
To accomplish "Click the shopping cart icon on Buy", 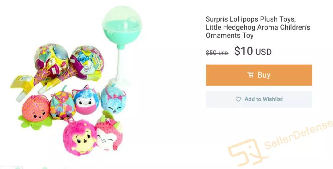I will [x=250, y=75].
